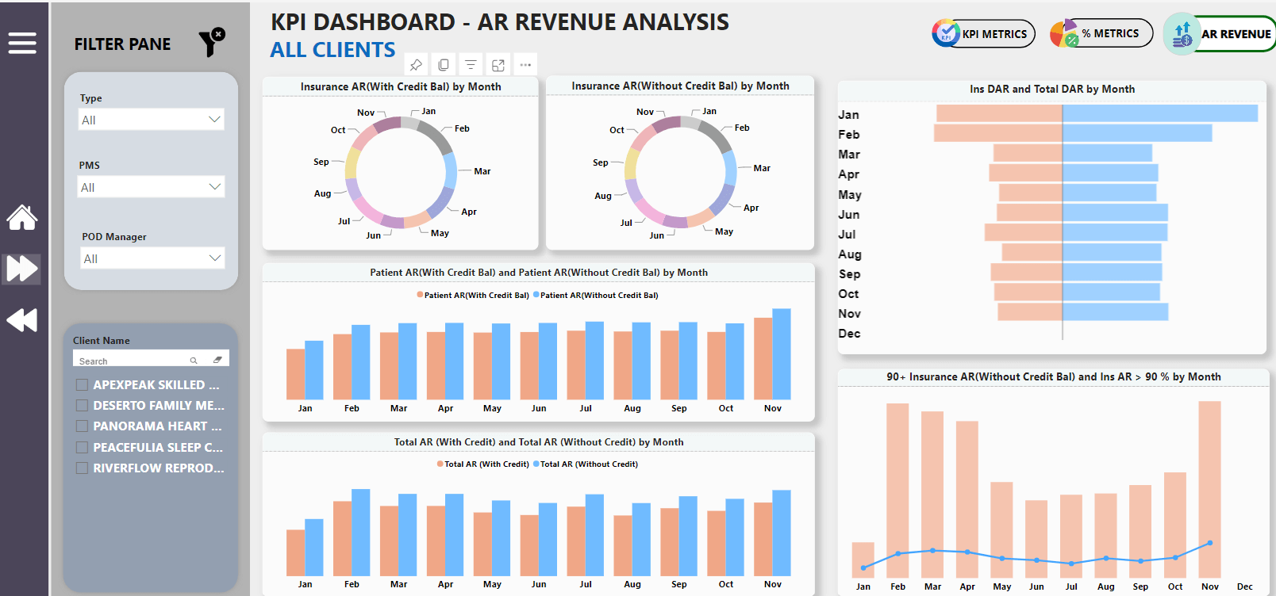This screenshot has height=596, width=1276.
Task: Open focus mode for the donut chart
Action: pos(498,65)
